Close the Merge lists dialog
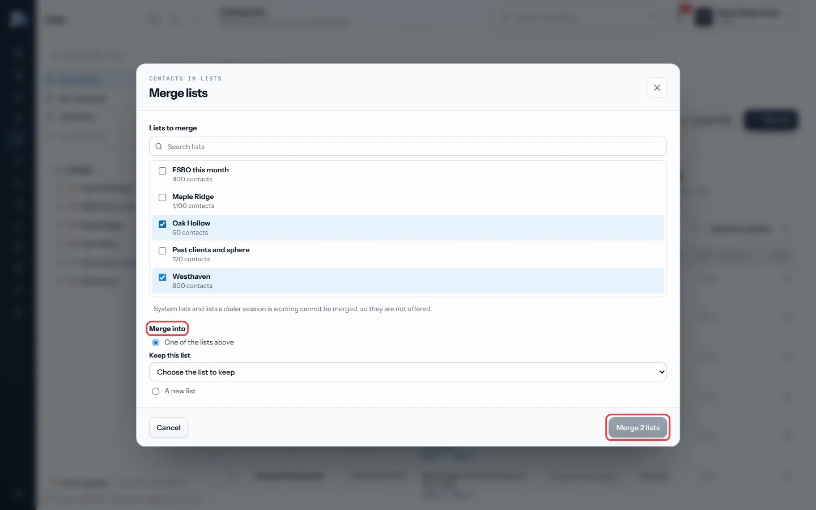This screenshot has height=510, width=816. click(x=657, y=88)
